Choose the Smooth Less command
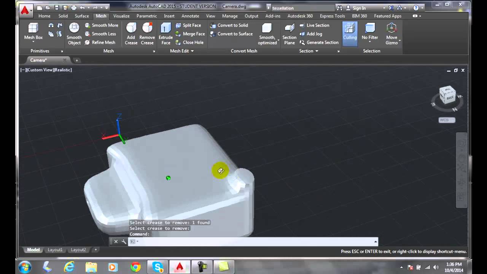This screenshot has height=274, width=487. click(x=100, y=34)
